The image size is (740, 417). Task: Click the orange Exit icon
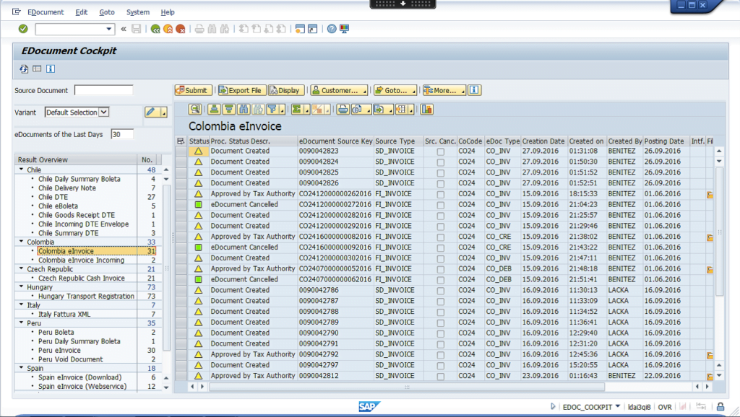point(168,29)
